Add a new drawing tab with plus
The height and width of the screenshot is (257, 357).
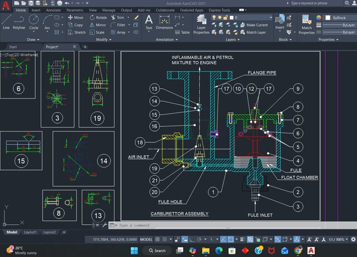[x=85, y=47]
